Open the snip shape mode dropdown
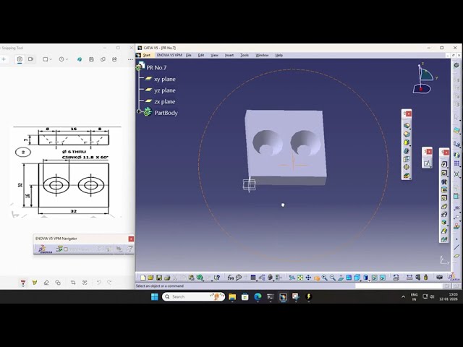The image size is (463, 347). coord(47,59)
